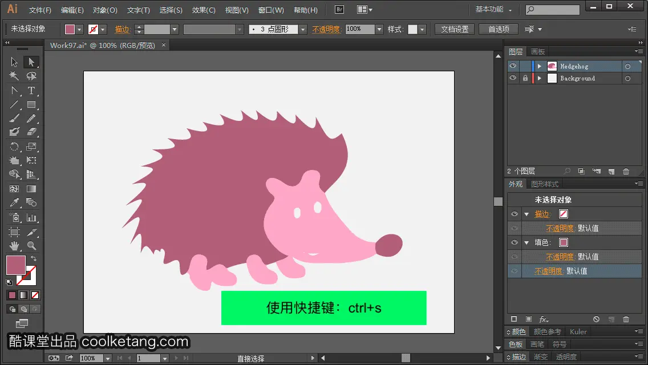Select the Column Graph tool
648x365 pixels.
(x=31, y=217)
